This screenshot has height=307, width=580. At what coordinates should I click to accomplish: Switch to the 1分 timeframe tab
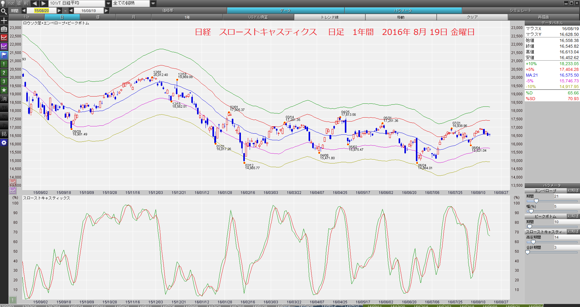coord(27,17)
